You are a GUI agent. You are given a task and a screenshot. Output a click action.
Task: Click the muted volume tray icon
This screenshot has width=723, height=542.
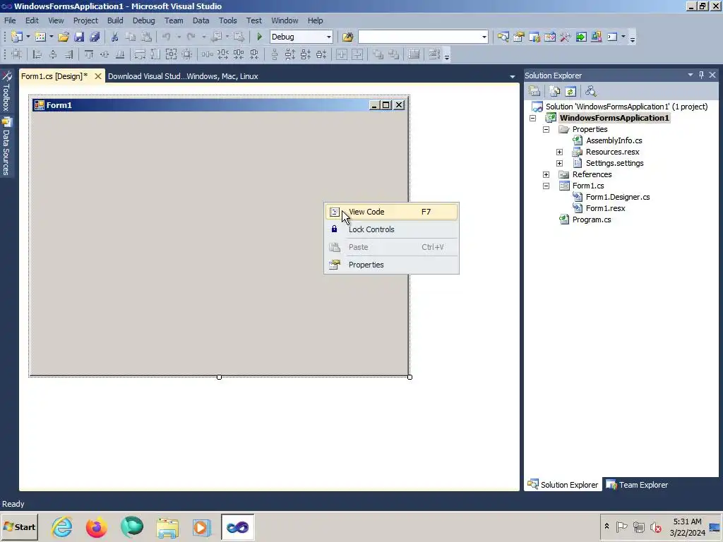coord(655,527)
